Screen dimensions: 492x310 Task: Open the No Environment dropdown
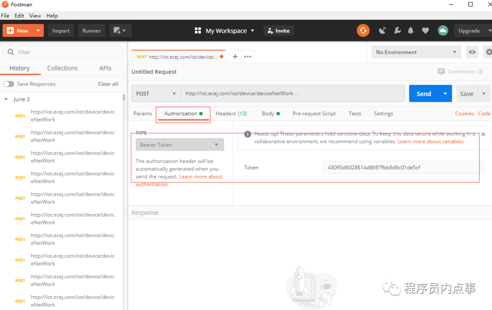click(x=416, y=52)
